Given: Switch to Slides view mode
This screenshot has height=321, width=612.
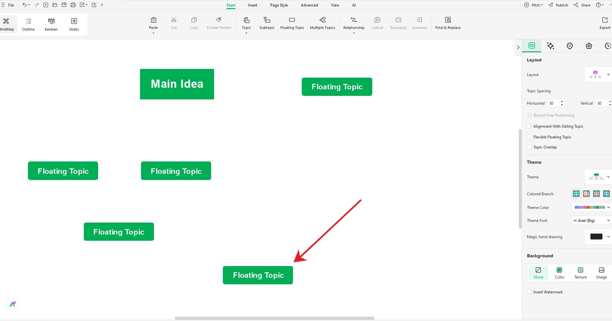Looking at the screenshot, I should click(x=74, y=24).
